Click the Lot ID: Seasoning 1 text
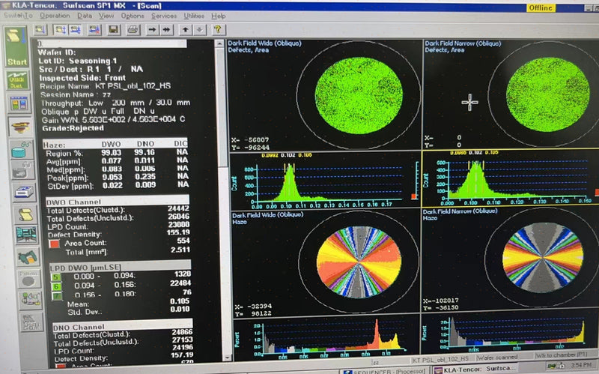The width and height of the screenshot is (599, 374). pos(78,61)
